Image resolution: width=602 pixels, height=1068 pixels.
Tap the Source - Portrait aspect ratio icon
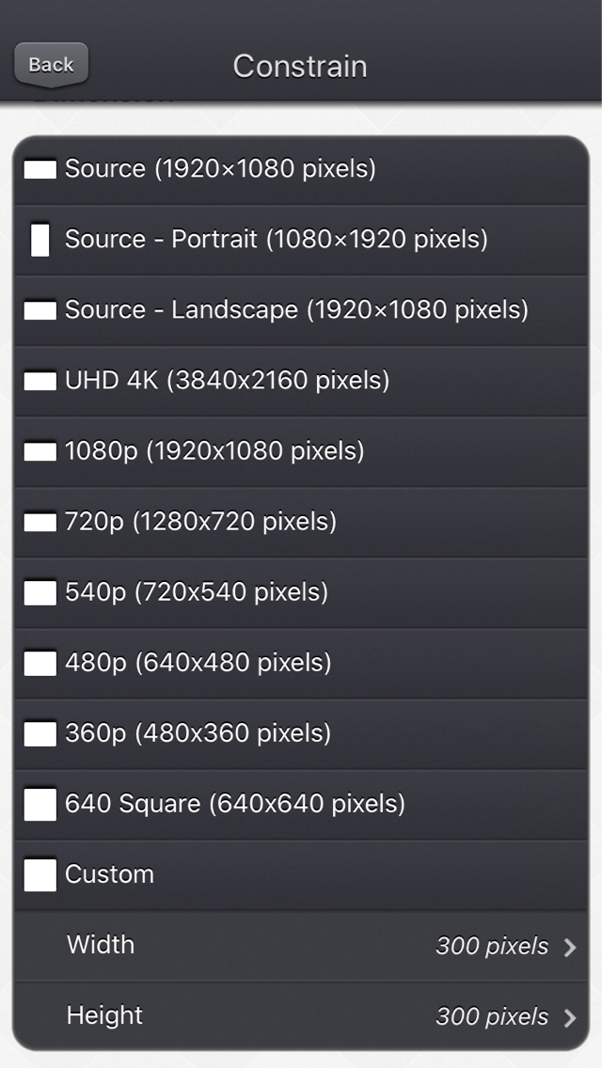40,241
